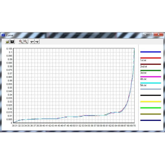Image resolution: width=165 pixels, height=165 pixels.
Task: Select the black legend line
Action: pos(150,95)
